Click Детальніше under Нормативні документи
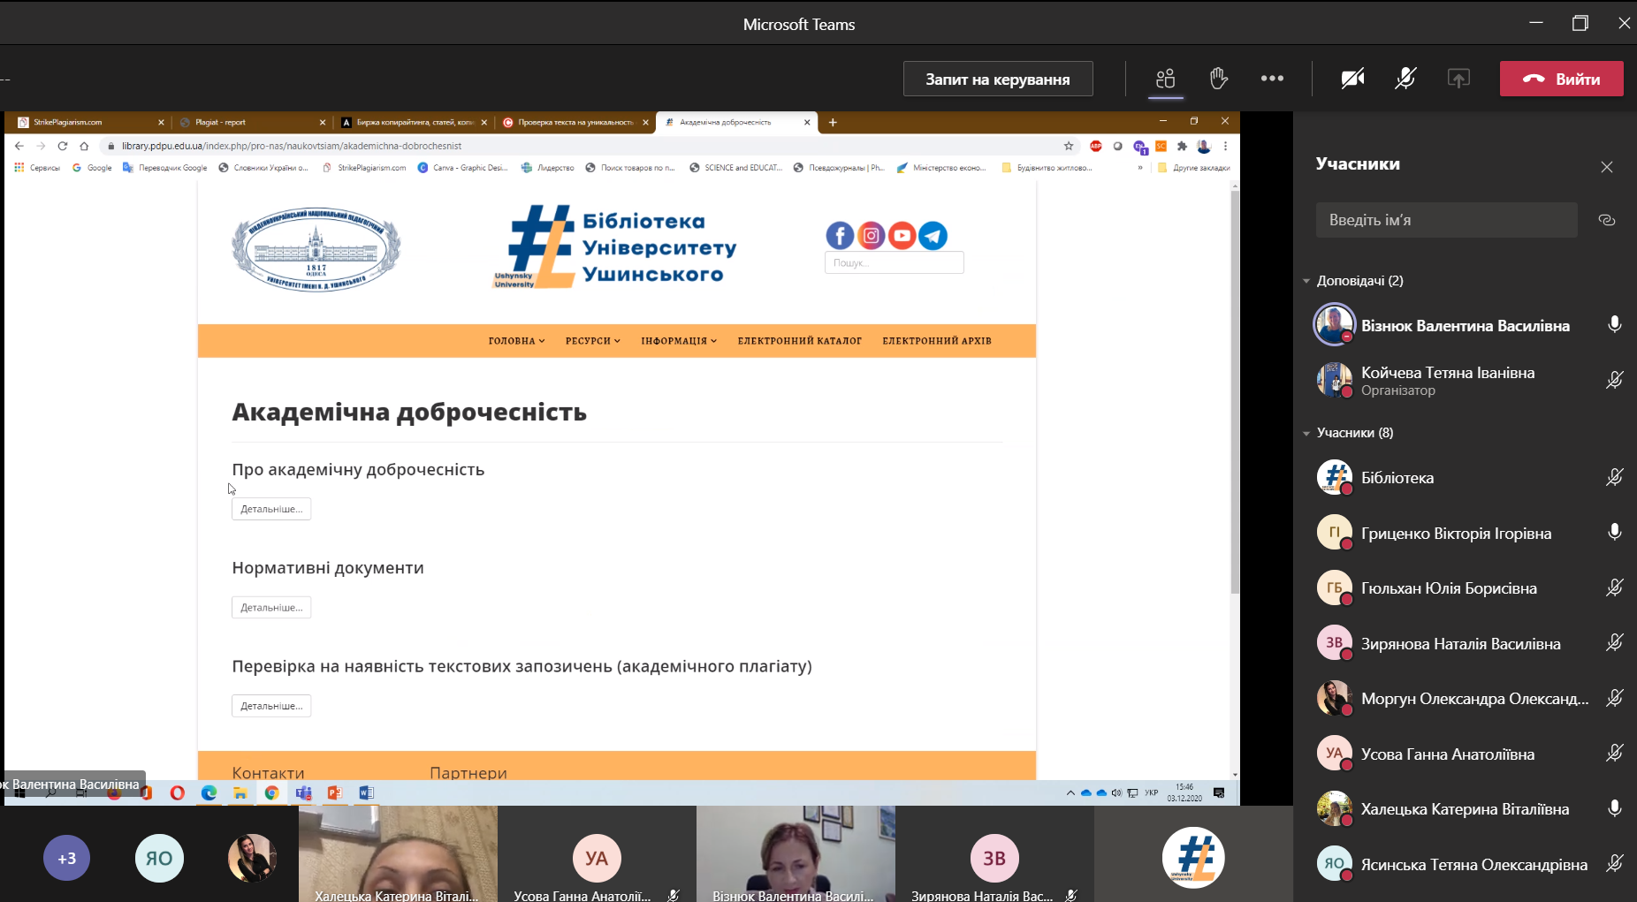Viewport: 1637px width, 902px height. 271,608
